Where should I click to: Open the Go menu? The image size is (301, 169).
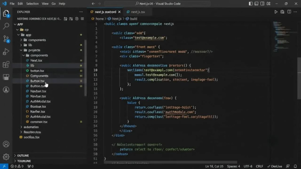[x=54, y=4]
